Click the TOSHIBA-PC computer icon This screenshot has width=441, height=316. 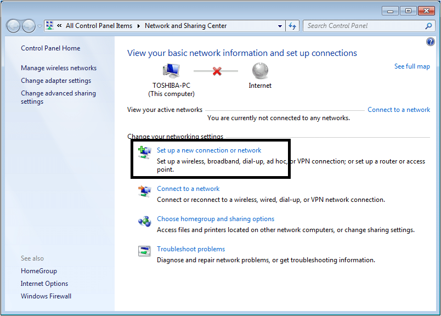point(171,70)
